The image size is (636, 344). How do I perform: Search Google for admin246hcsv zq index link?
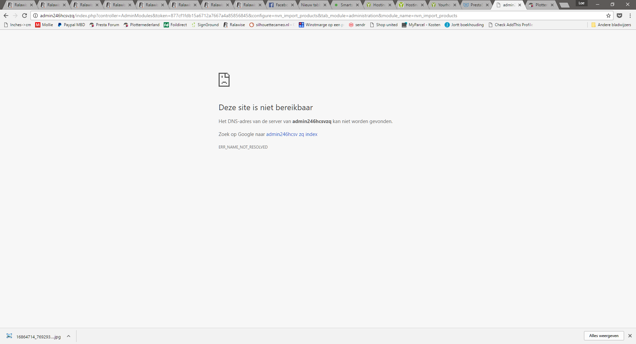292,134
